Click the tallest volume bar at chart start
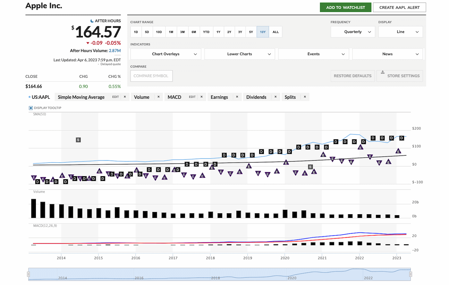 [x=33, y=208]
